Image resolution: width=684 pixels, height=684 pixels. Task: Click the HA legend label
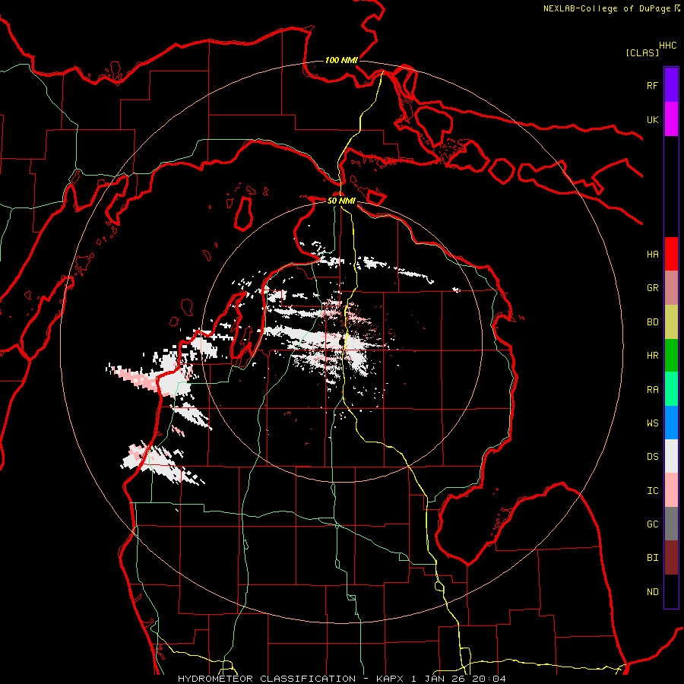point(652,255)
